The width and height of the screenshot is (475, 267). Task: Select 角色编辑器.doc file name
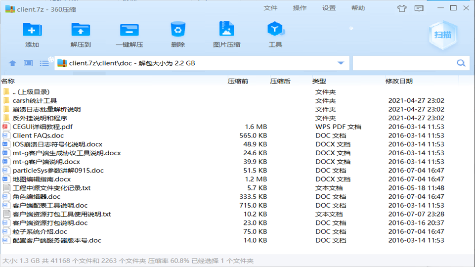[37, 197]
